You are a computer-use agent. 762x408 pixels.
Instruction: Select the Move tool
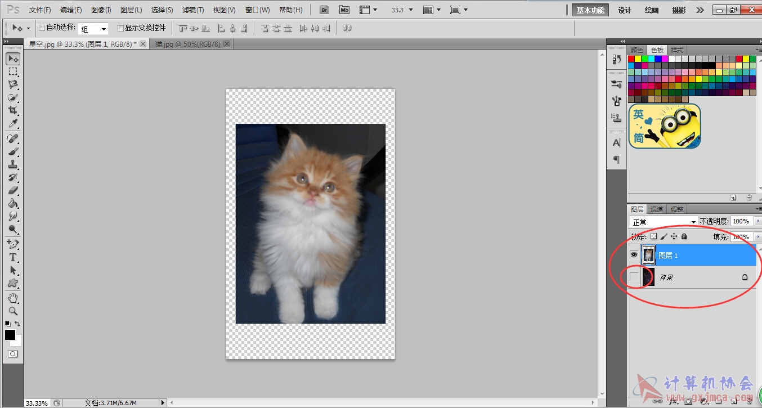[13, 59]
